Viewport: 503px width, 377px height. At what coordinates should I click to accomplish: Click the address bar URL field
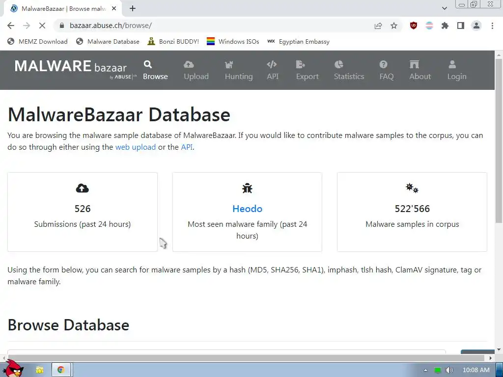212,26
